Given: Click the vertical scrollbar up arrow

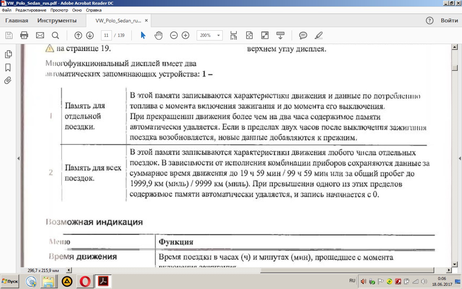Looking at the screenshot, I should click(x=454, y=47).
